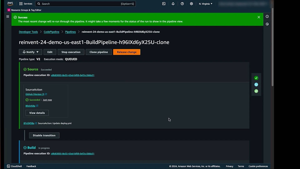Jump to first stage via green check indicator
The width and height of the screenshot is (300, 169).
click(x=256, y=78)
